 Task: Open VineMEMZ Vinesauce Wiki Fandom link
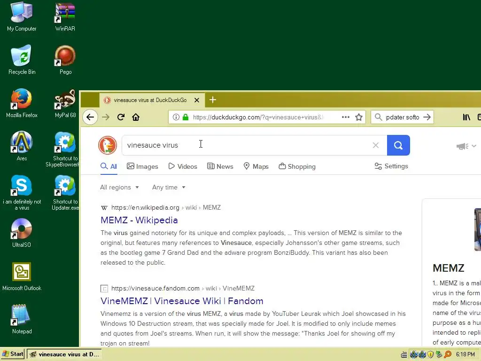click(x=182, y=301)
